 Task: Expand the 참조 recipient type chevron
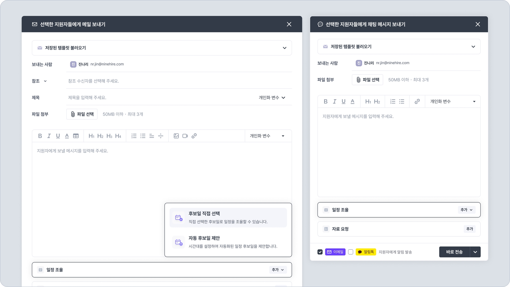[x=45, y=81]
